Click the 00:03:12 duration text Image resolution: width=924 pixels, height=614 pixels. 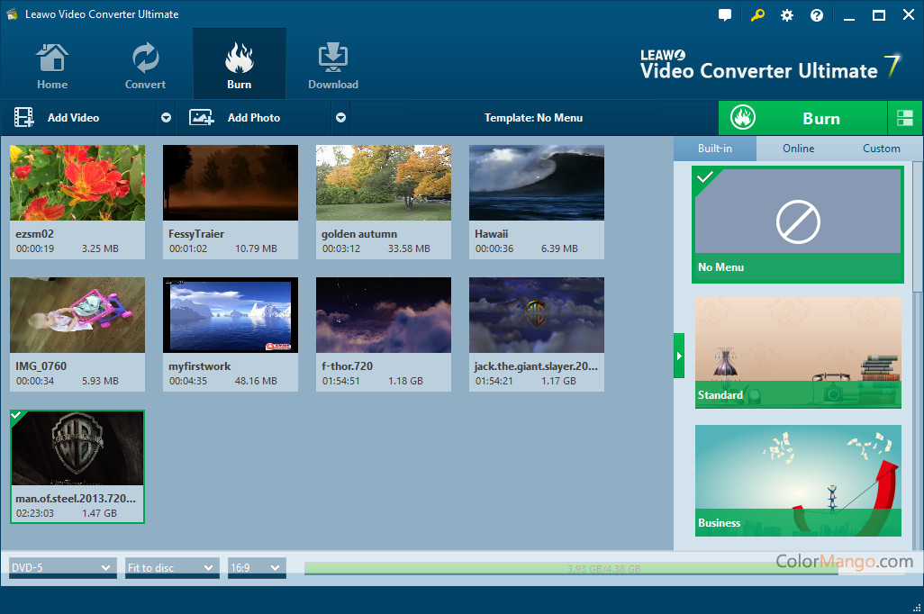(341, 248)
